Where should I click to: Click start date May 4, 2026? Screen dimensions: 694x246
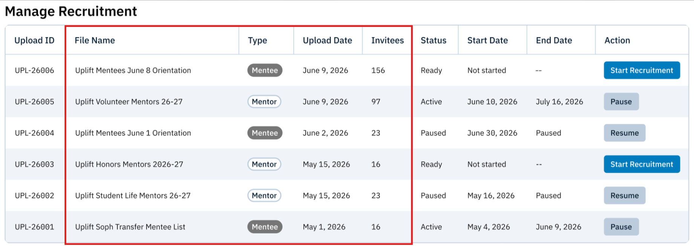pyautogui.click(x=489, y=227)
